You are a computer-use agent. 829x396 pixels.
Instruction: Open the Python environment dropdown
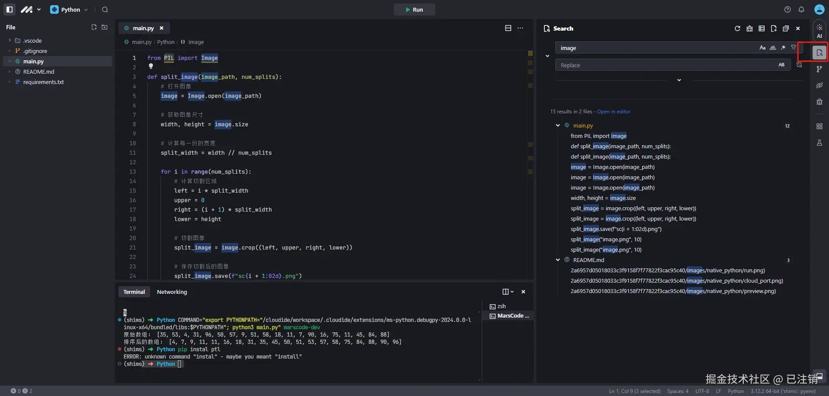click(x=69, y=9)
